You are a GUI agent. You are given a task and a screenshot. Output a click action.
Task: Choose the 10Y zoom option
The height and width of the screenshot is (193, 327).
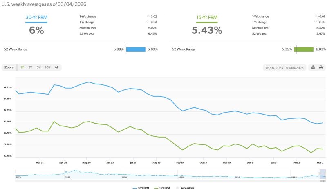click(47, 67)
